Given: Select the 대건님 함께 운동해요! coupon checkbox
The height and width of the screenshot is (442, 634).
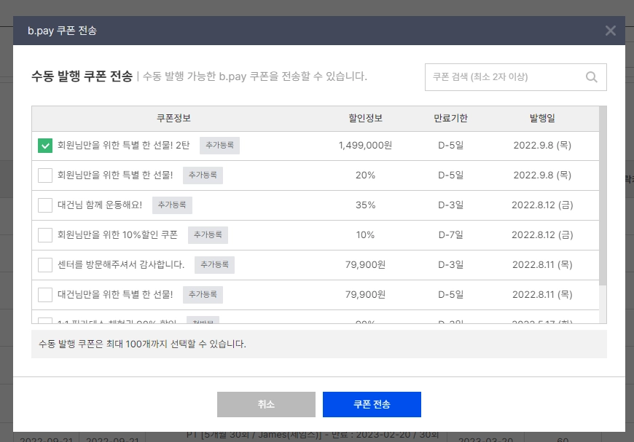Looking at the screenshot, I should [45, 205].
